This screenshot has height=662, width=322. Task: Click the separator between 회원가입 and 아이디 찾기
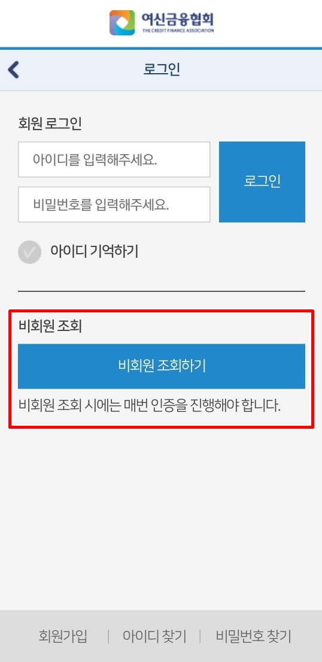[x=108, y=636]
